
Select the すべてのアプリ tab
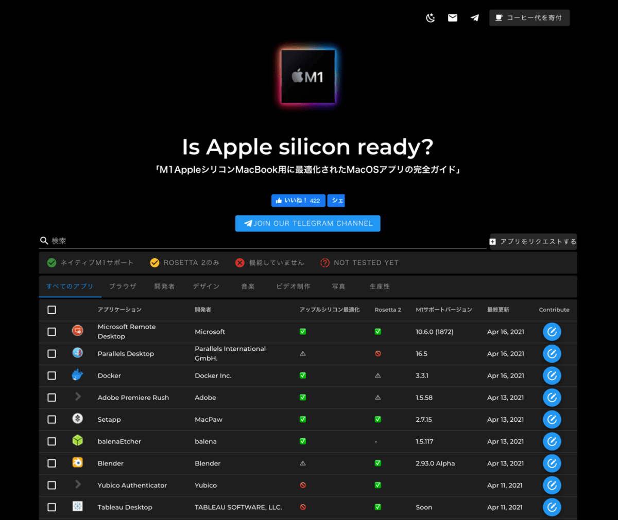coord(70,286)
